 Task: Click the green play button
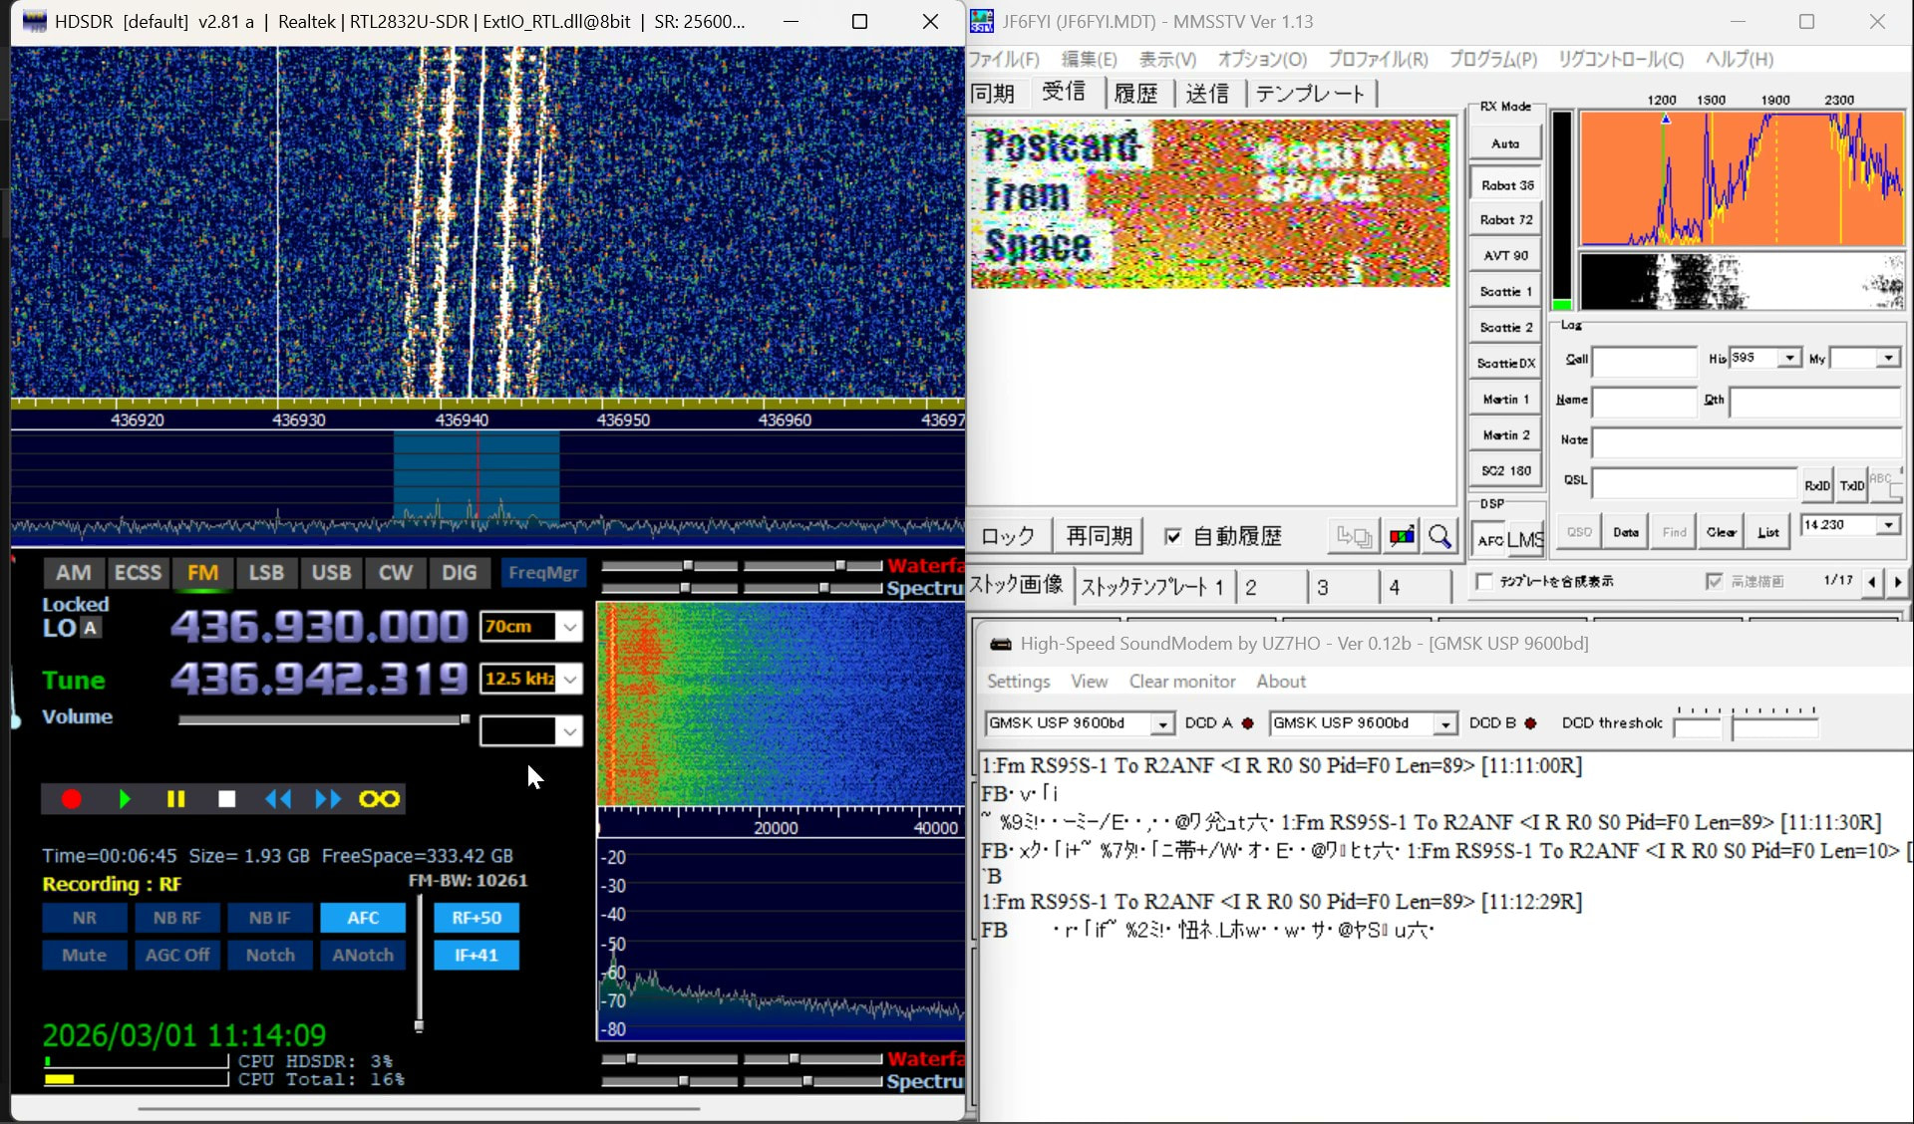(125, 799)
